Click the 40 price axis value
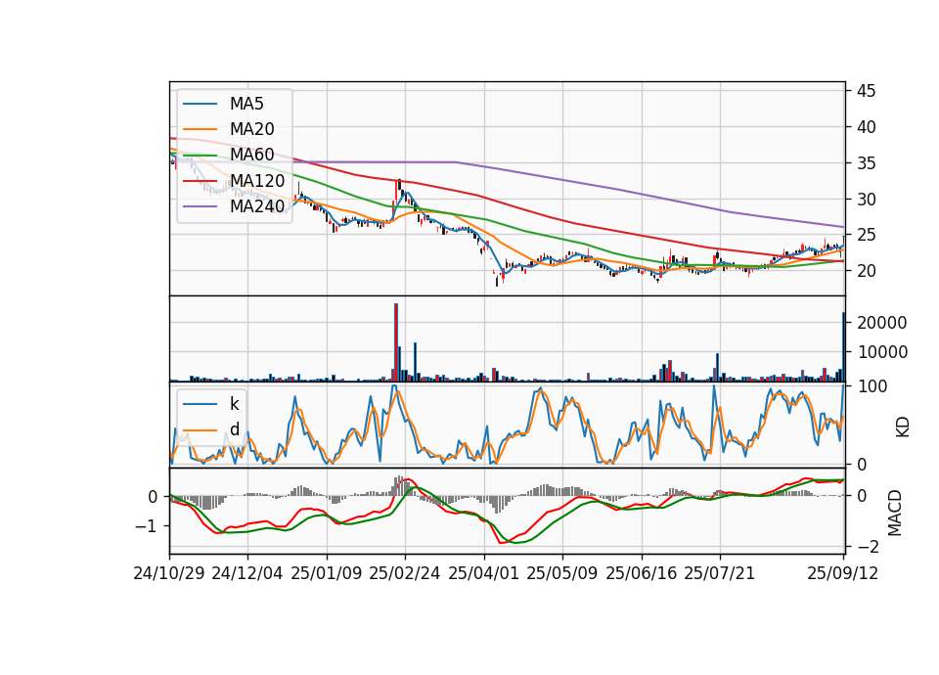The width and height of the screenshot is (939, 675). click(866, 127)
